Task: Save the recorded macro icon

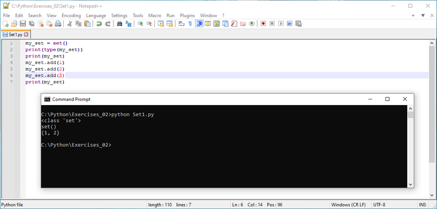Action: tap(298, 24)
